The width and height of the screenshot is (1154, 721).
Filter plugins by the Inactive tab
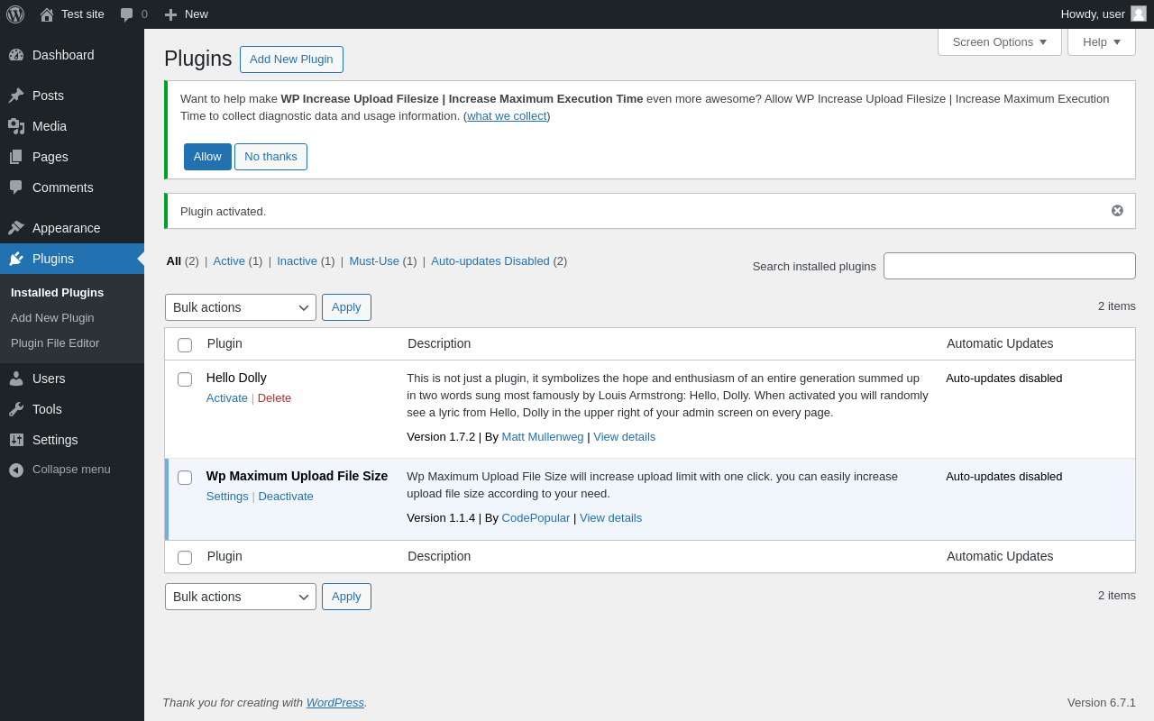click(297, 261)
